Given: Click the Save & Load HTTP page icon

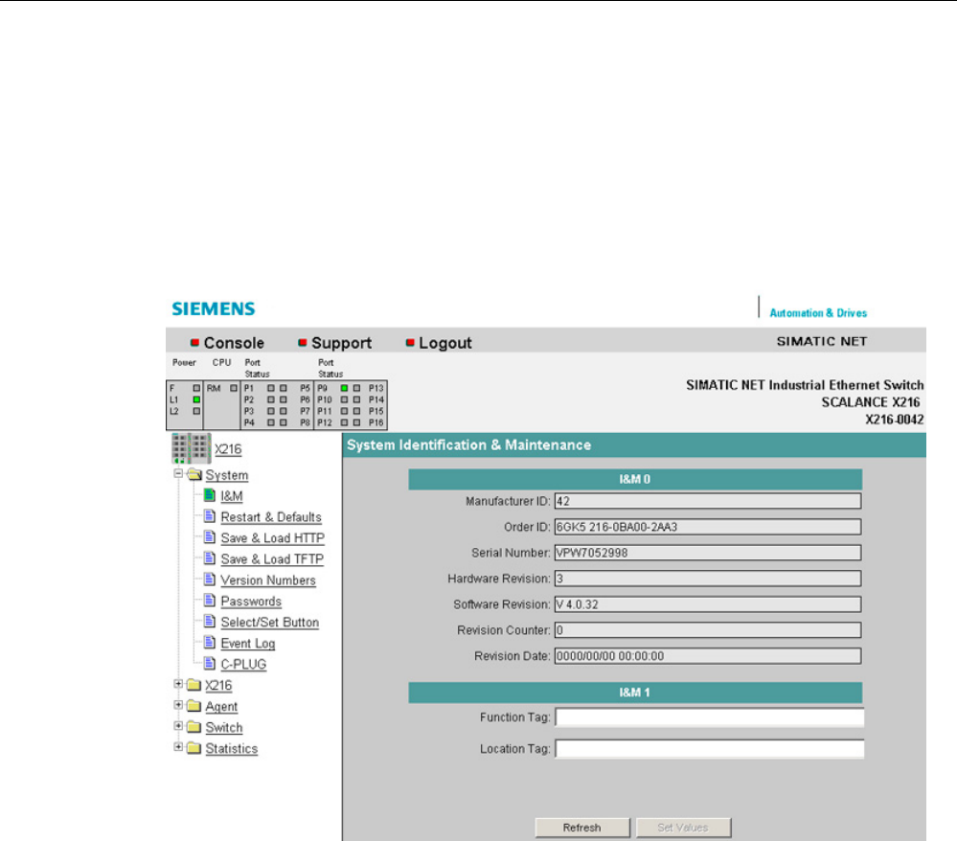Looking at the screenshot, I should tap(210, 537).
